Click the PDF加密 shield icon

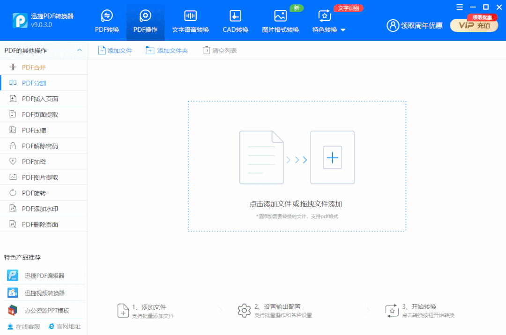(x=13, y=161)
